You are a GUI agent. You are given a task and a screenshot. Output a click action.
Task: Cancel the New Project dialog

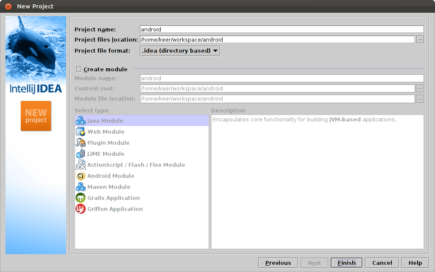[x=382, y=263]
